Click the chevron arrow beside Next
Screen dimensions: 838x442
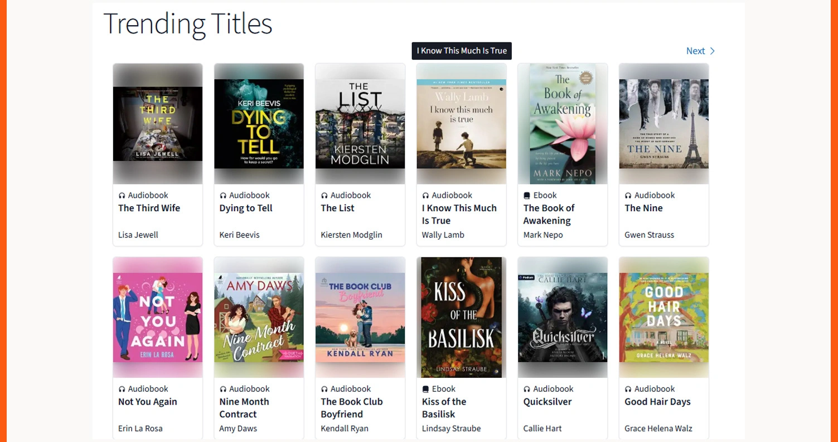pos(712,51)
